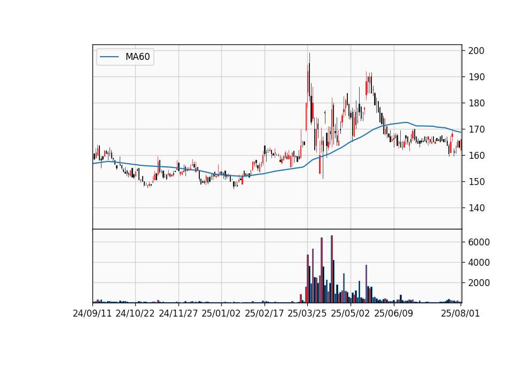Click the blue MA60 legend line sample
Viewport: 513px width, 369px height.
point(109,57)
